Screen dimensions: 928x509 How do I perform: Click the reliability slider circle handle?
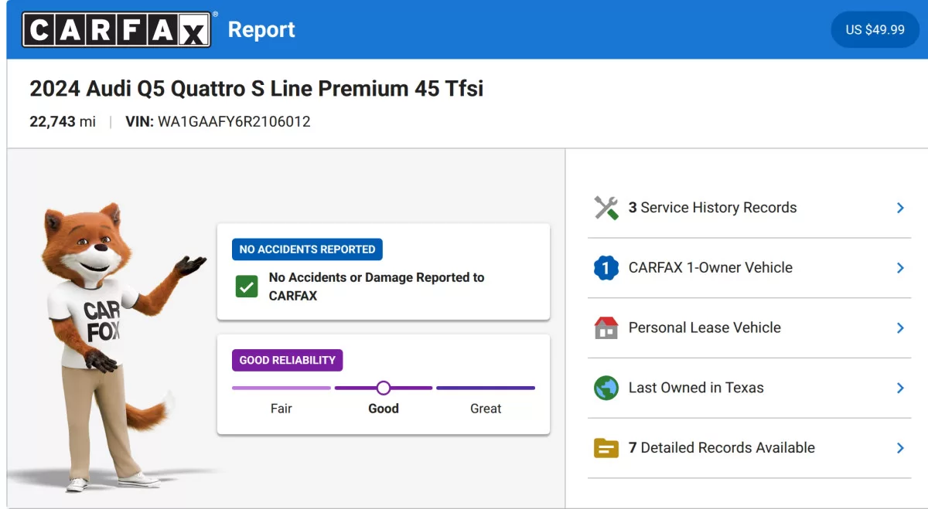384,388
